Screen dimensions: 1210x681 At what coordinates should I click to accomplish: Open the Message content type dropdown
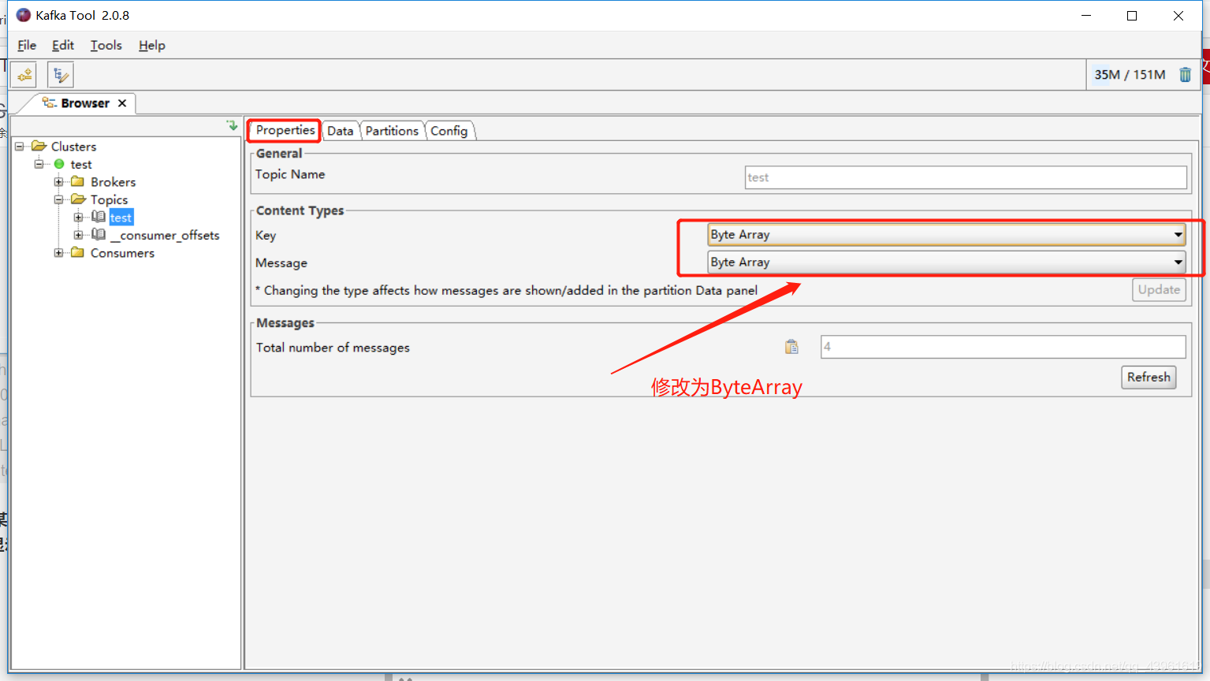946,262
